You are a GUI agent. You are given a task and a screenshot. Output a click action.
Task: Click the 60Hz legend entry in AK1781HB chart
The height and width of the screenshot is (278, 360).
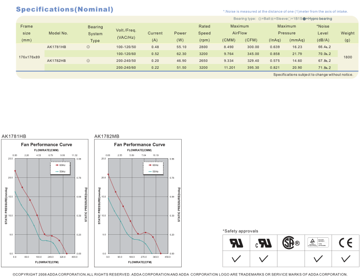(x=60, y=165)
